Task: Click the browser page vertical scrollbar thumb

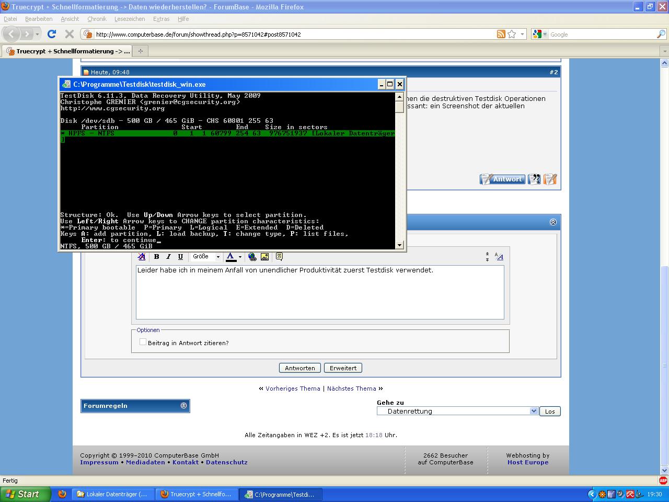Action: coord(665,365)
